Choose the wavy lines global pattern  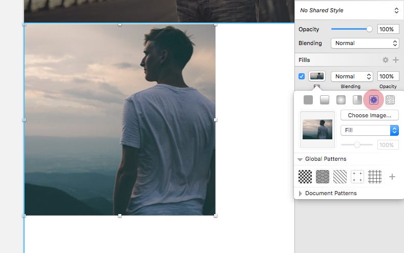coord(323,177)
